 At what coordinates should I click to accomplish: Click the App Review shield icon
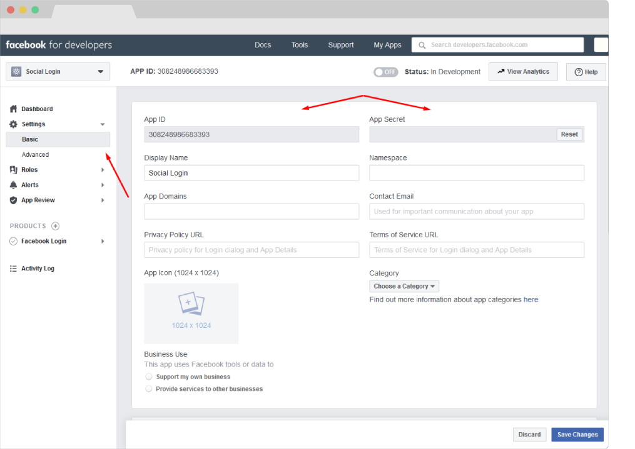click(x=13, y=200)
